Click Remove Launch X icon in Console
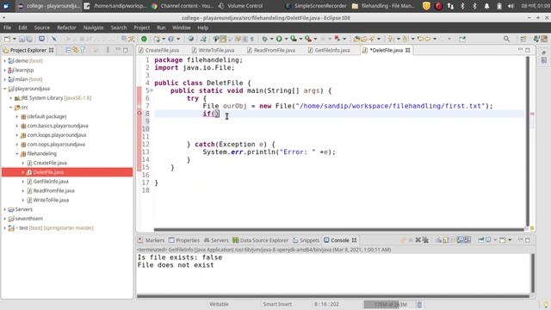Viewport: 551px width, 310px height. (418, 240)
